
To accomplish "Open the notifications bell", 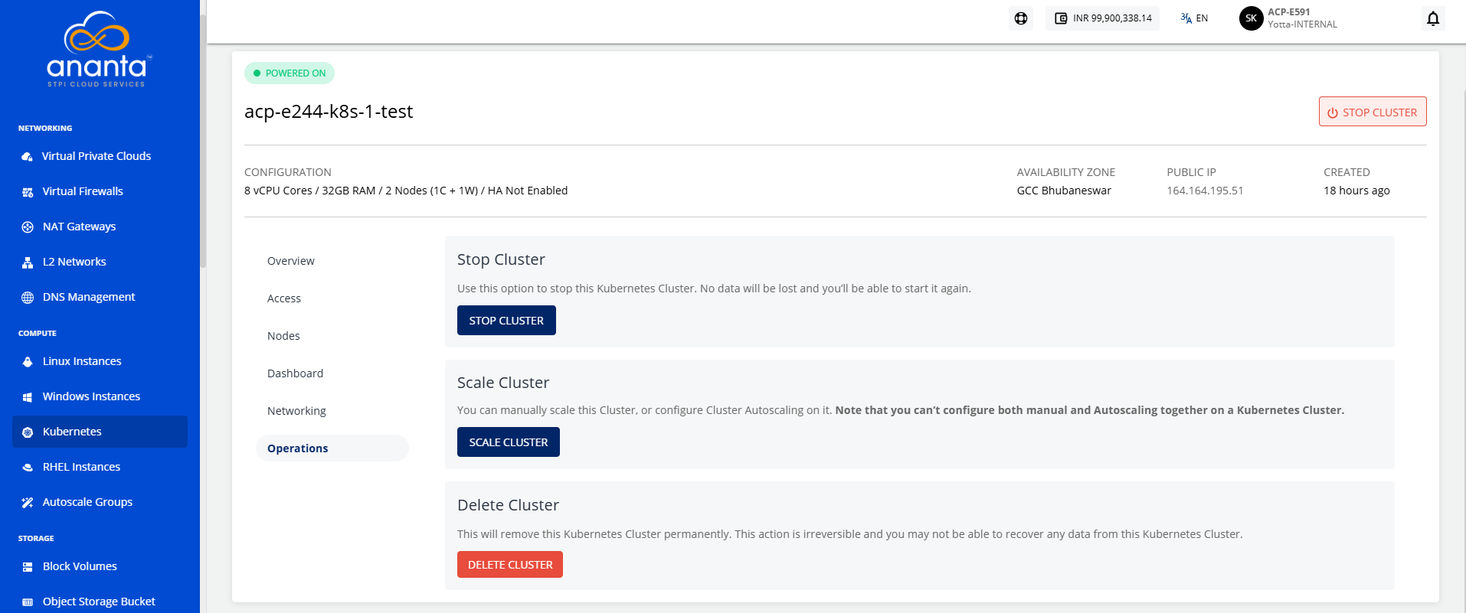I will click(x=1433, y=18).
